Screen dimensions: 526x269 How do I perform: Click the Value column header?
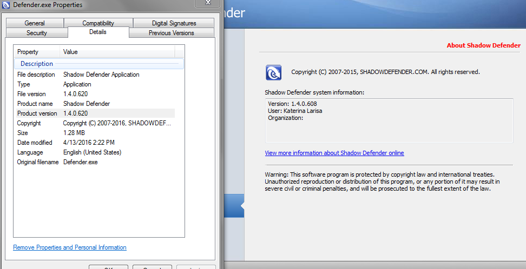pyautogui.click(x=117, y=52)
